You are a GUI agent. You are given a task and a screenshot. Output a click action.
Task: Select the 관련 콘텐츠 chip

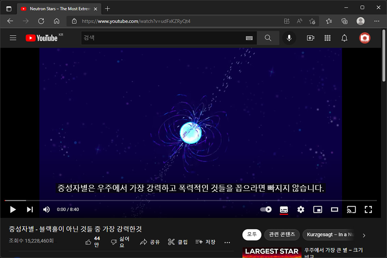coord(282,234)
